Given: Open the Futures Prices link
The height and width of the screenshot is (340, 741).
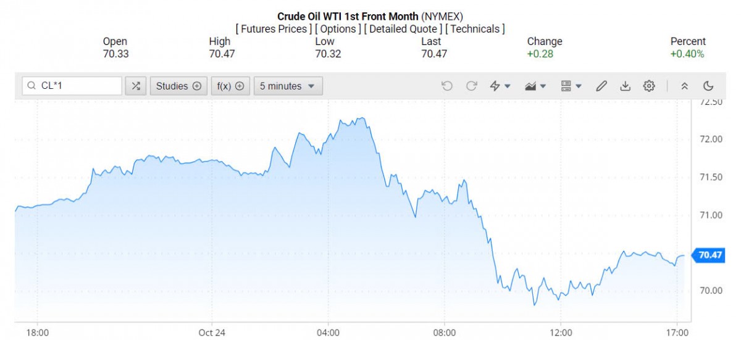Looking at the screenshot, I should [x=274, y=29].
